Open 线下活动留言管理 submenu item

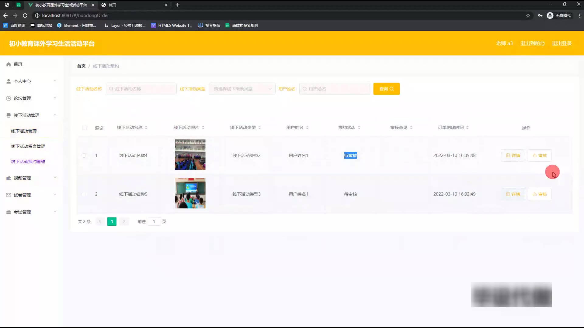click(28, 146)
